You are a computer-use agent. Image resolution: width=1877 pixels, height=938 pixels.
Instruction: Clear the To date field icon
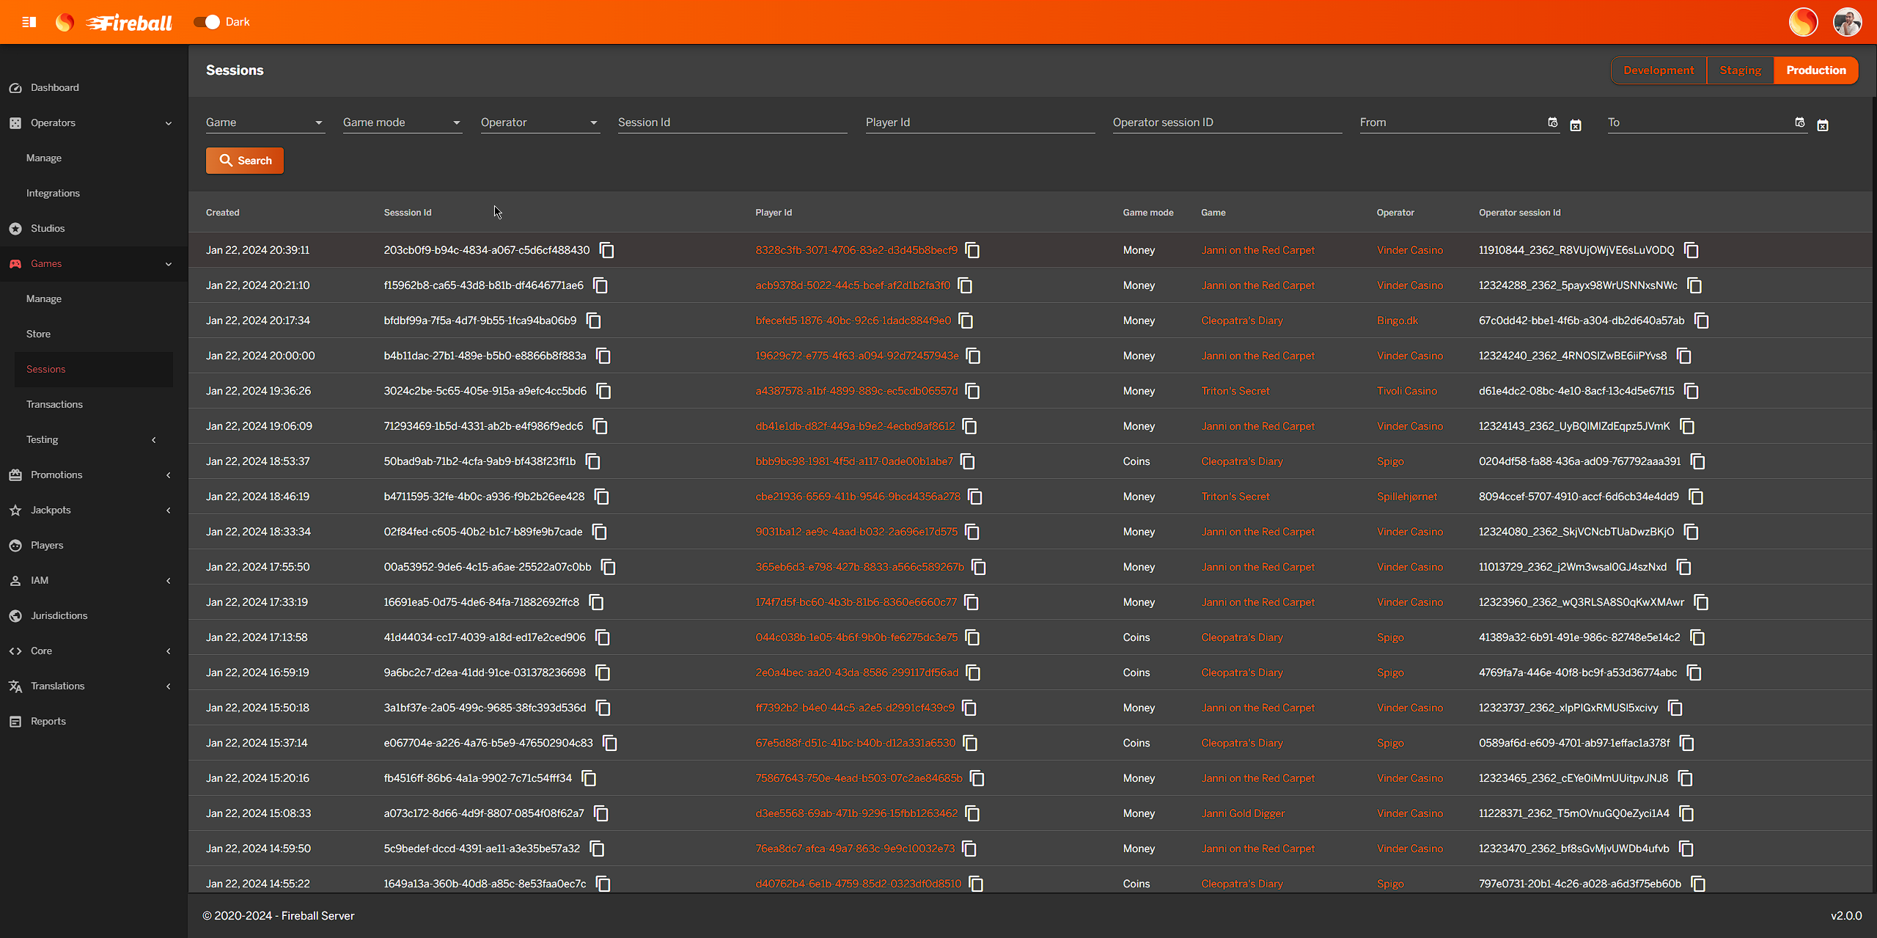(1823, 125)
